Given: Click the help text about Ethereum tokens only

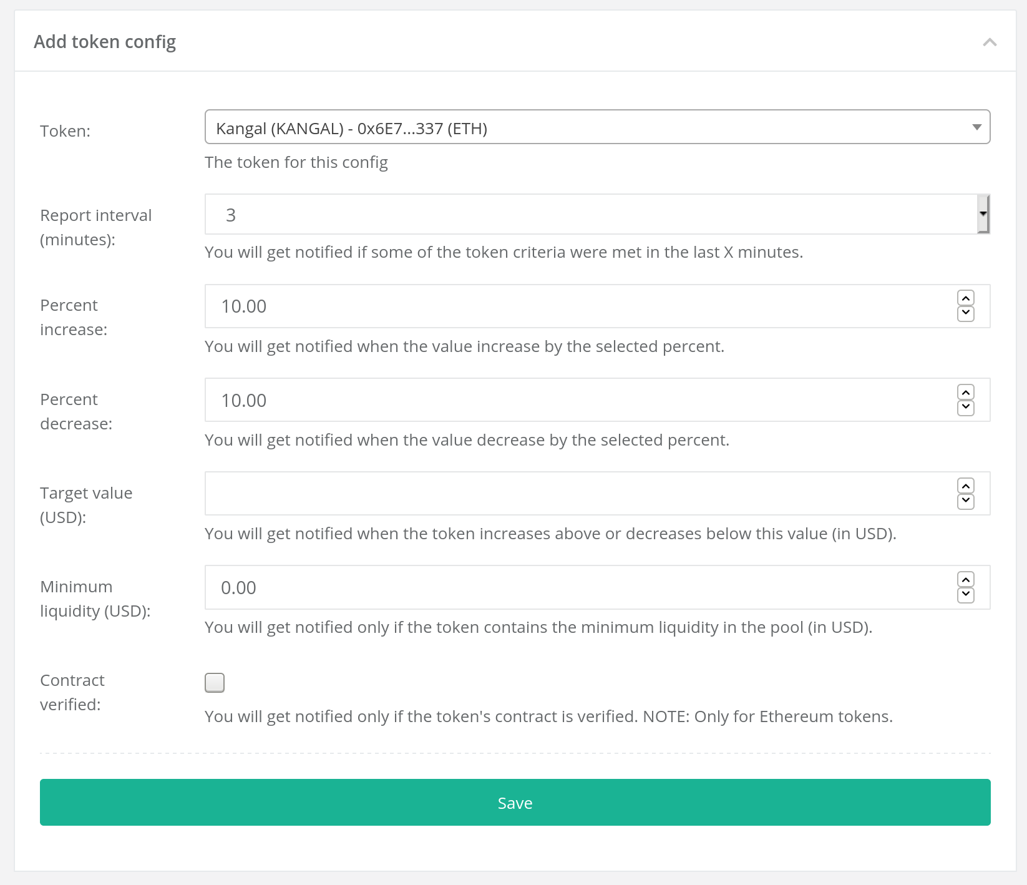Looking at the screenshot, I should point(548,716).
